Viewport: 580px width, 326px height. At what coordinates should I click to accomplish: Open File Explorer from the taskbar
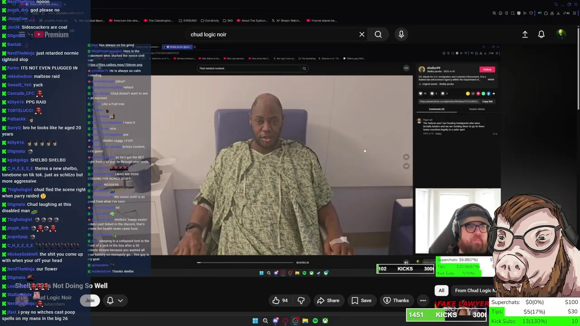(305, 321)
